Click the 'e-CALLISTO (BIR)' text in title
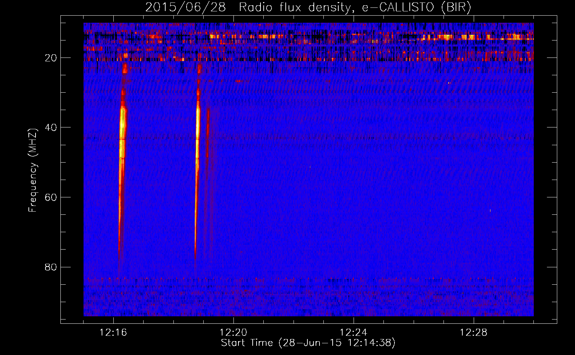 coord(416,7)
